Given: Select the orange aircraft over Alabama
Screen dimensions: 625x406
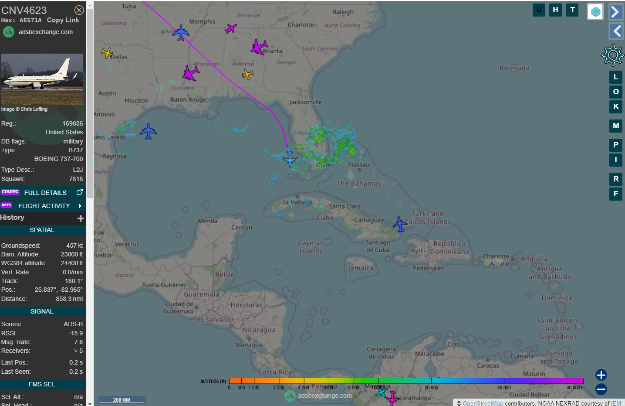Looking at the screenshot, I should coord(248,74).
